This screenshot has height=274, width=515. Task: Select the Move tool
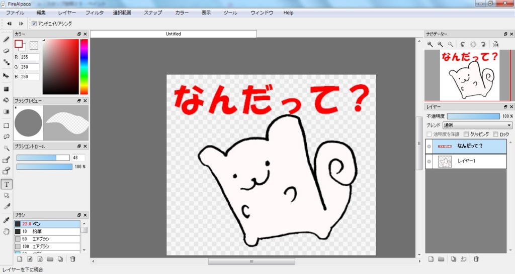[x=6, y=76]
